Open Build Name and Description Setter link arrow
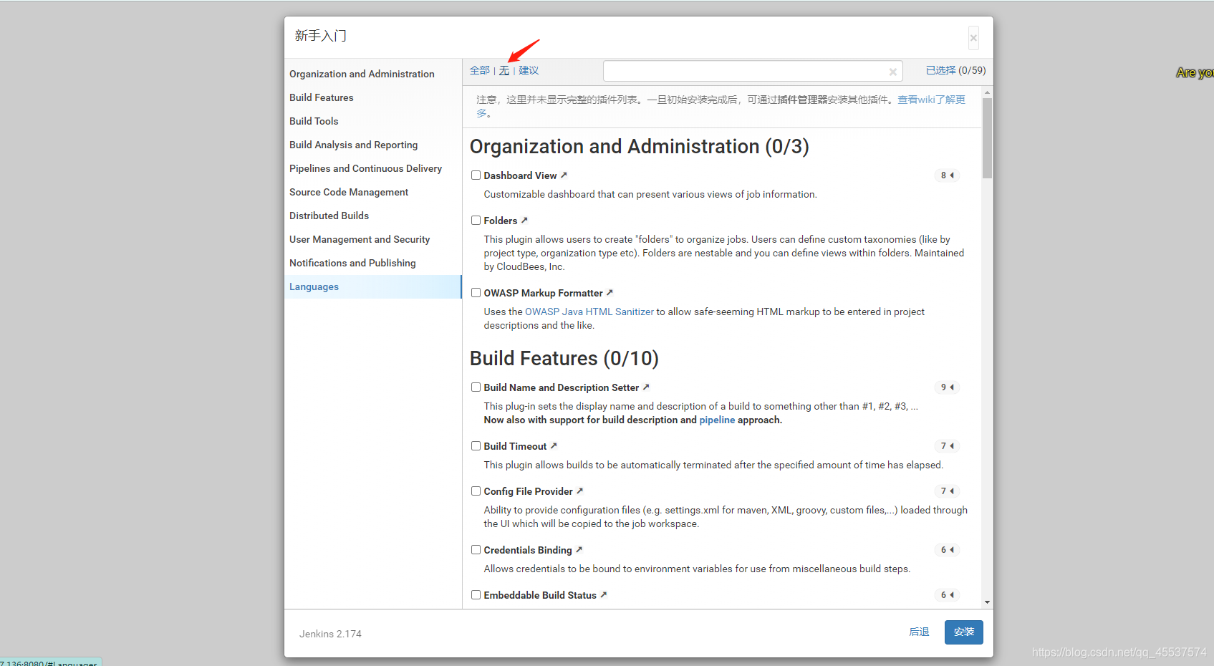 click(x=646, y=387)
